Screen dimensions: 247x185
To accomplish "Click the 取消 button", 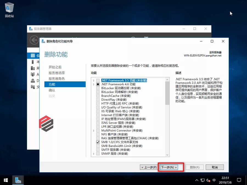I will coord(215,167).
